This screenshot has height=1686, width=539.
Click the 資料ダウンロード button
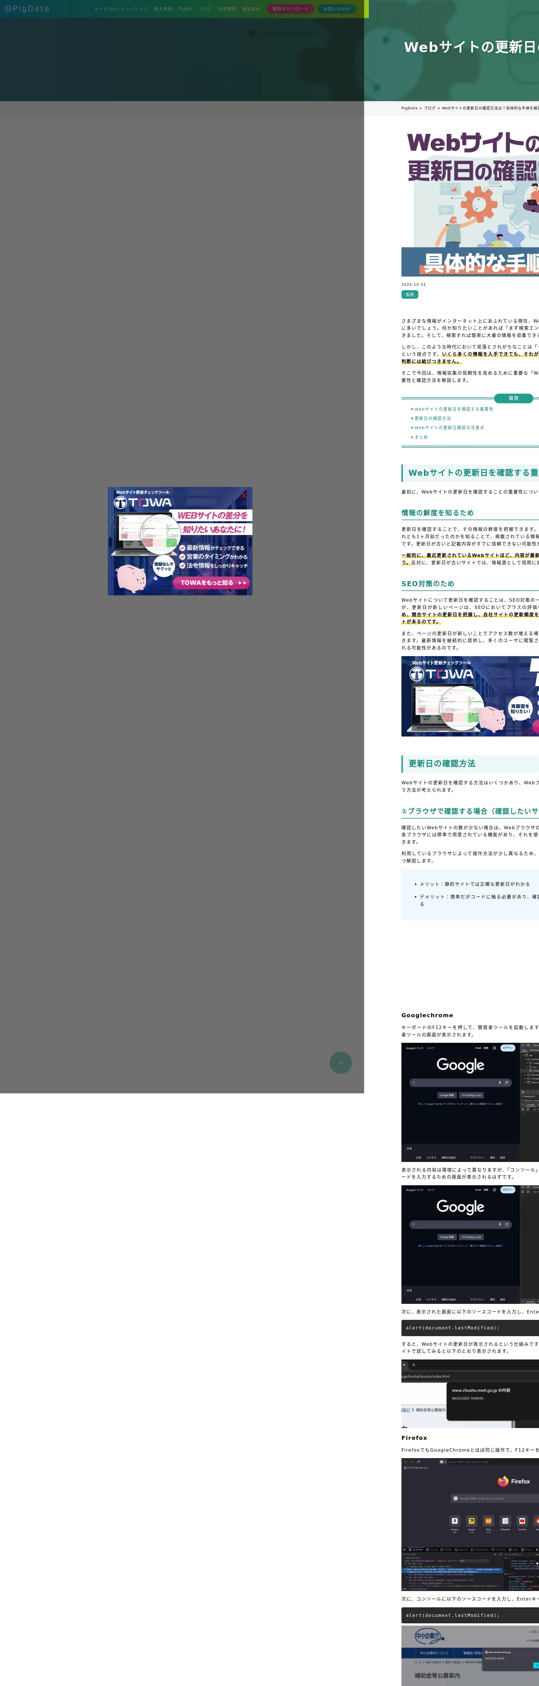(291, 9)
